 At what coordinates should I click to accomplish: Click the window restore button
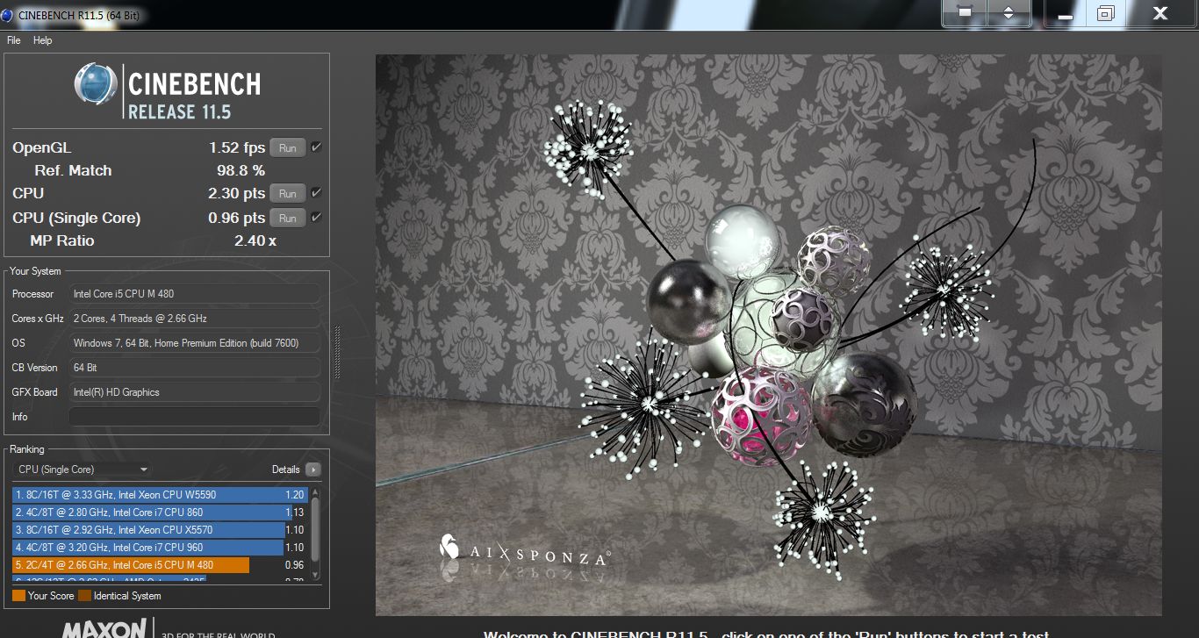pyautogui.click(x=1105, y=13)
